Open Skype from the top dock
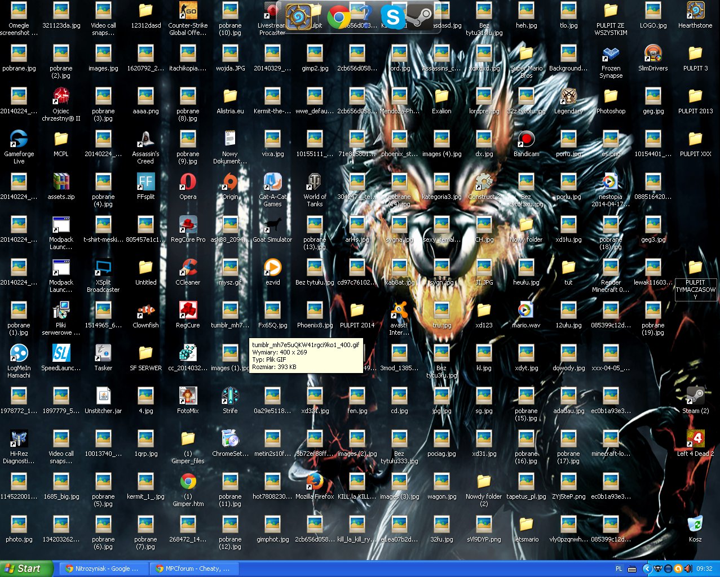The width and height of the screenshot is (720, 577). click(x=392, y=17)
